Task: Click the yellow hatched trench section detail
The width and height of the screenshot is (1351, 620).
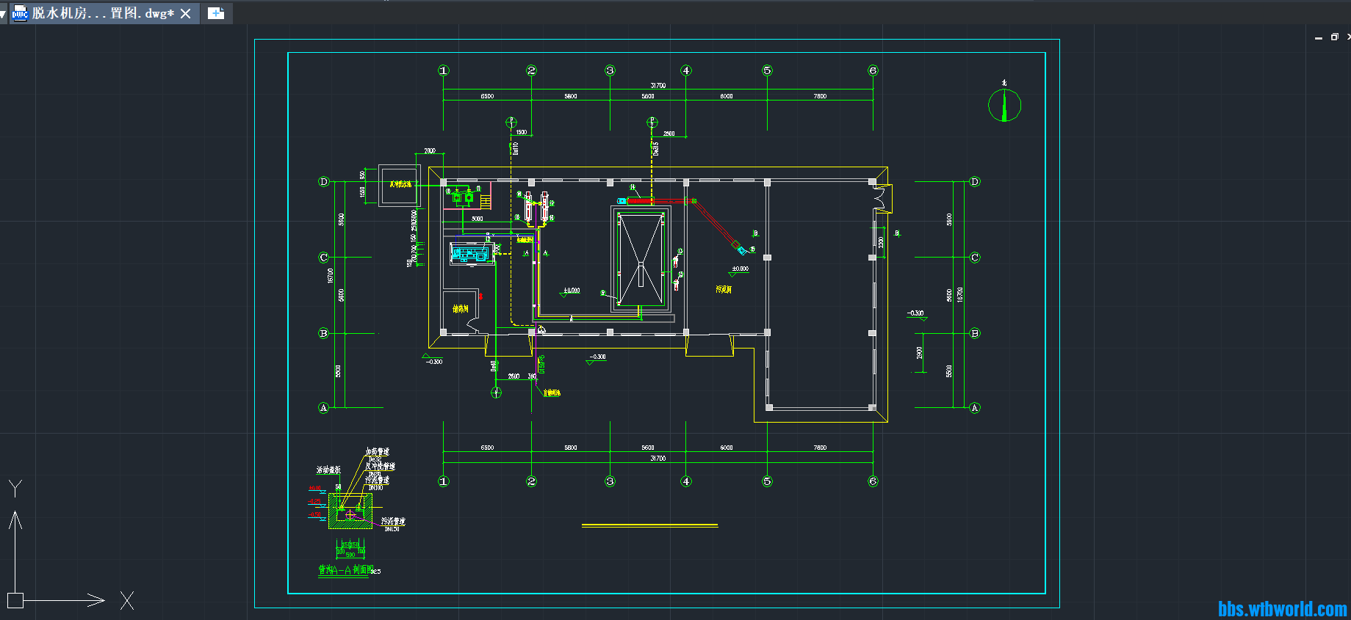Action: (350, 511)
